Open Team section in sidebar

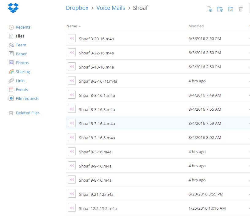point(21,45)
